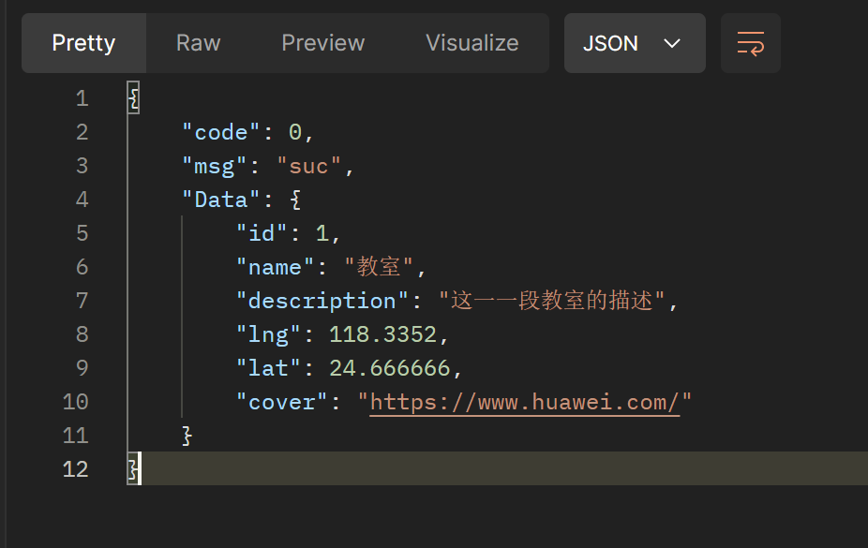This screenshot has height=548, width=868.
Task: Switch to the Preview tab
Action: click(x=322, y=42)
